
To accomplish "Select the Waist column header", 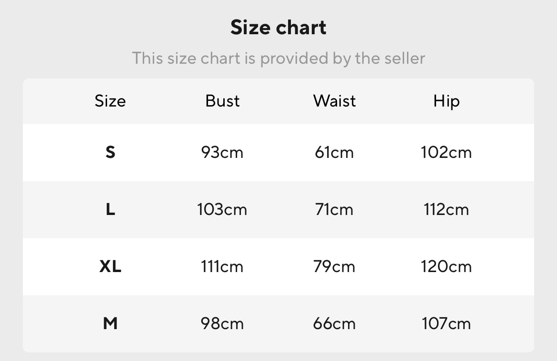I will coord(334,101).
